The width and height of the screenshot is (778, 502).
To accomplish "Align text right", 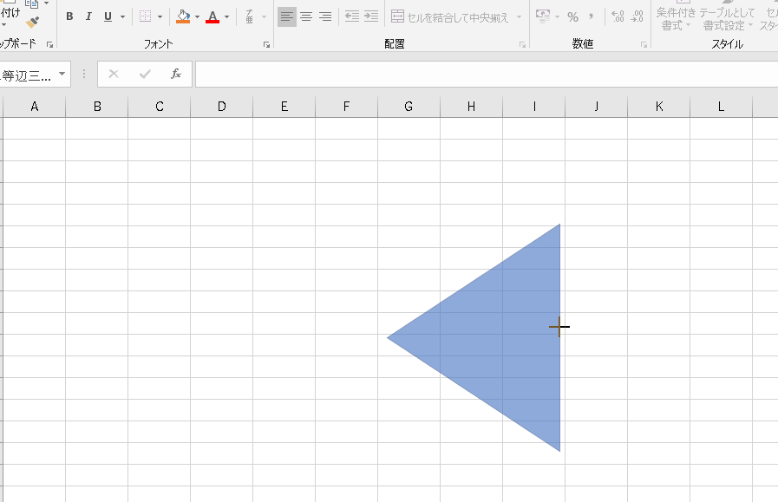I will tap(325, 16).
